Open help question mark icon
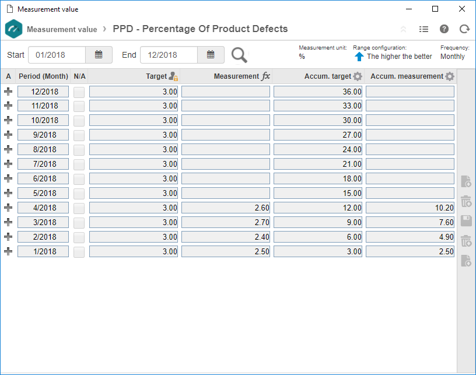476x375 pixels. tap(444, 29)
